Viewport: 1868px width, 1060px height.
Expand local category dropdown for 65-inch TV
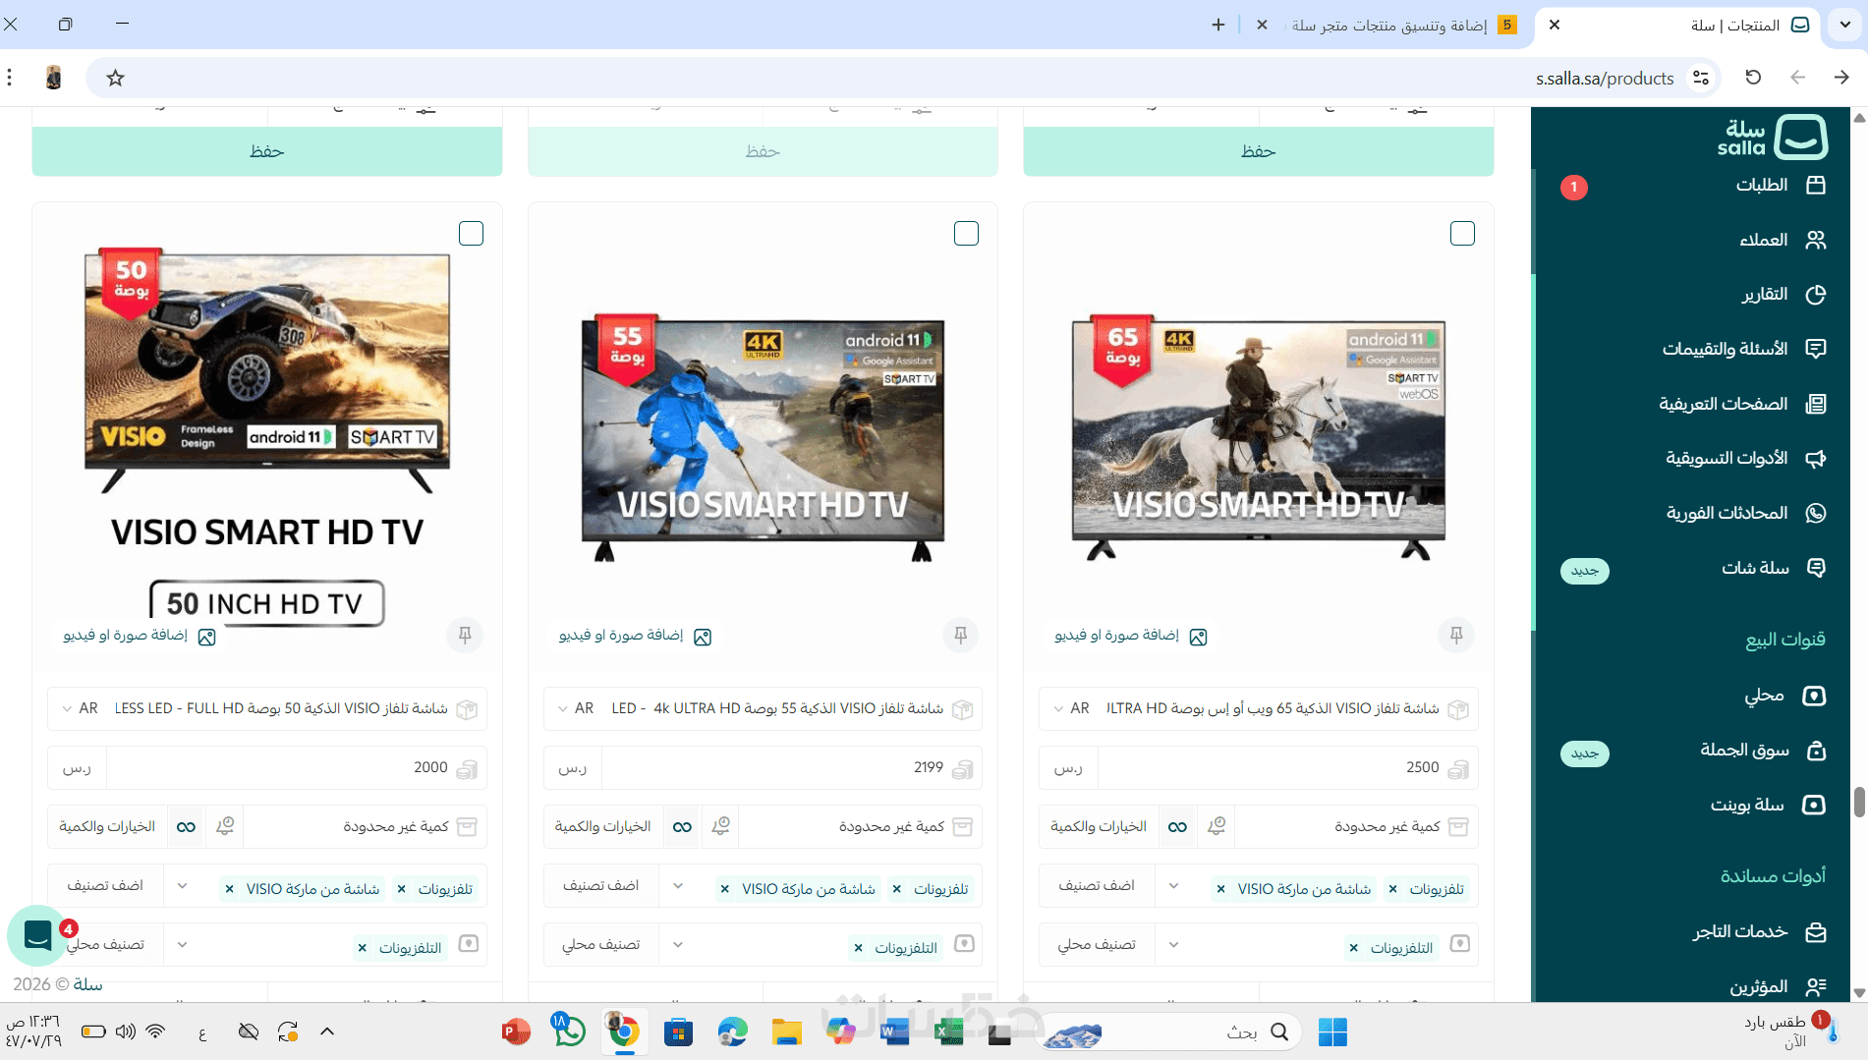[1173, 944]
